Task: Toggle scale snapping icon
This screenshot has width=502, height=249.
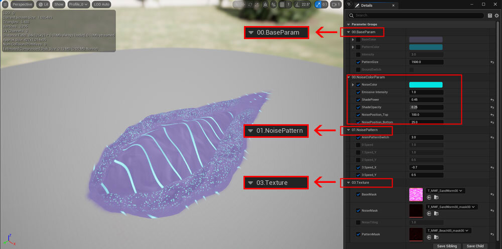Action: pyautogui.click(x=318, y=4)
